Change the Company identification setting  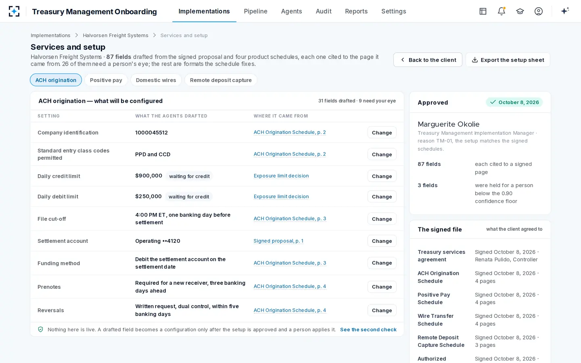pyautogui.click(x=382, y=132)
